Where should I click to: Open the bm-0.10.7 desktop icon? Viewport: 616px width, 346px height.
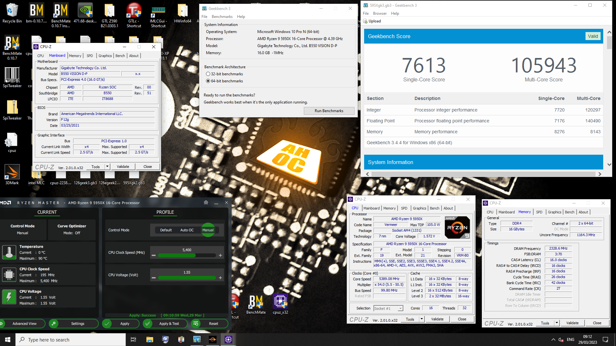pyautogui.click(x=36, y=13)
